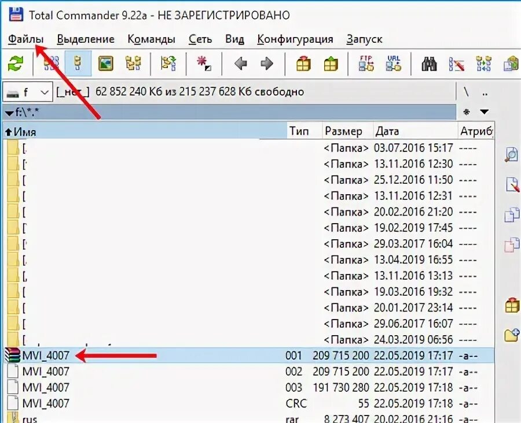Select folder dated 25.12.2016 11:50
Viewport: 521px width, 423px height.
248,180
